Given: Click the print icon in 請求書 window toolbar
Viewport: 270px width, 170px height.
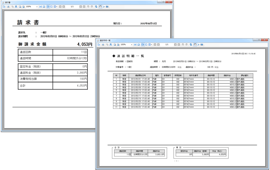Looking at the screenshot, I should pyautogui.click(x=8, y=7).
